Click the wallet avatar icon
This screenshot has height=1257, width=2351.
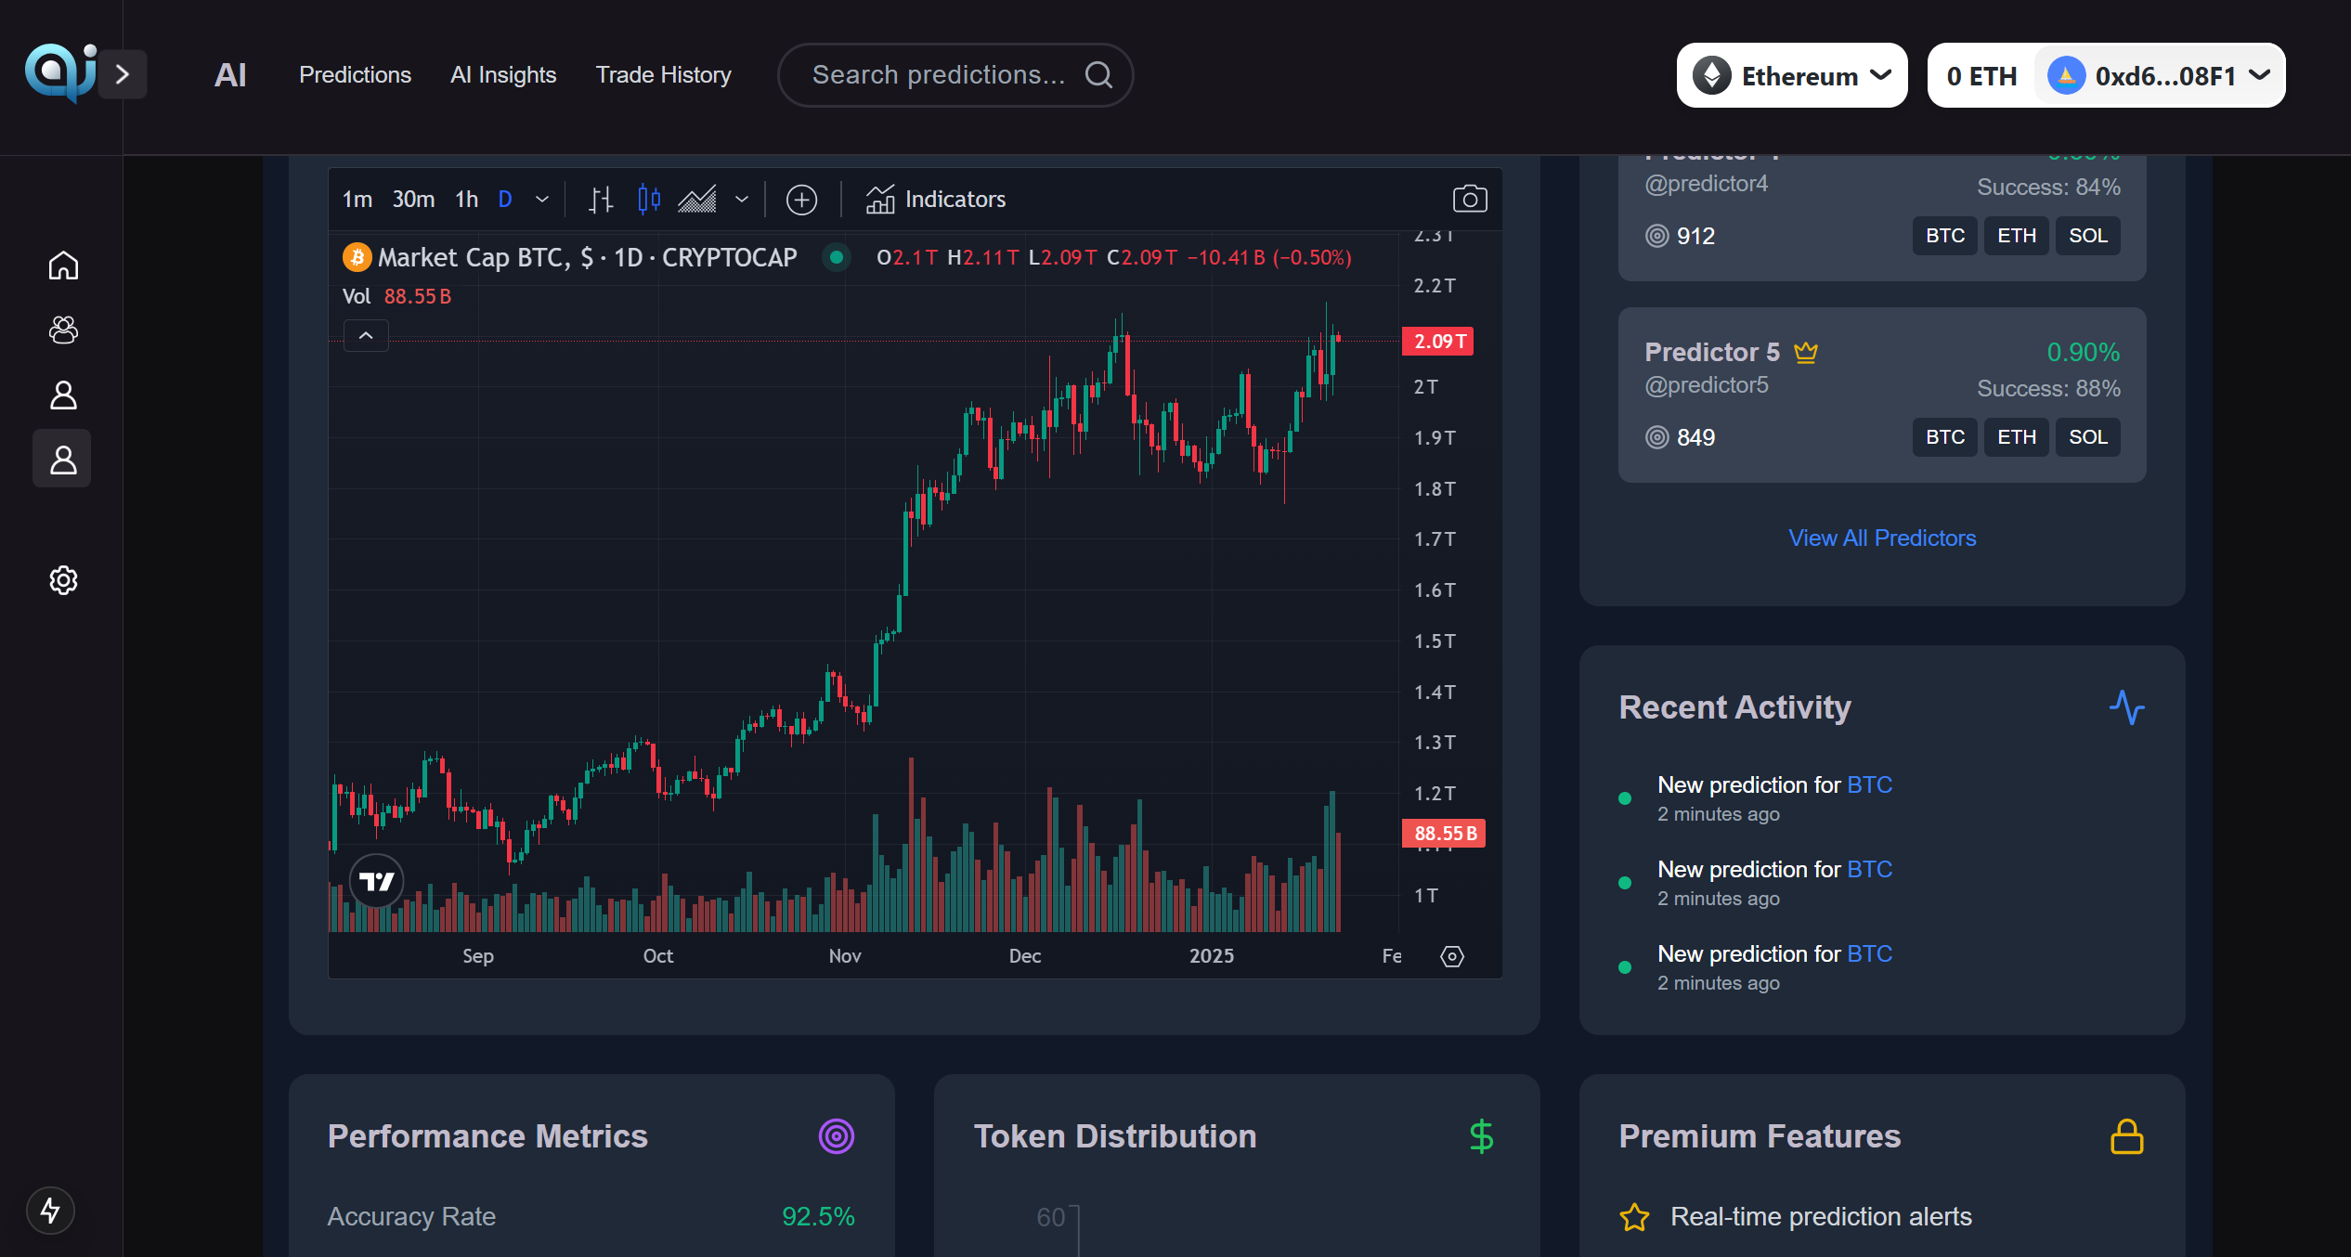tap(2067, 75)
